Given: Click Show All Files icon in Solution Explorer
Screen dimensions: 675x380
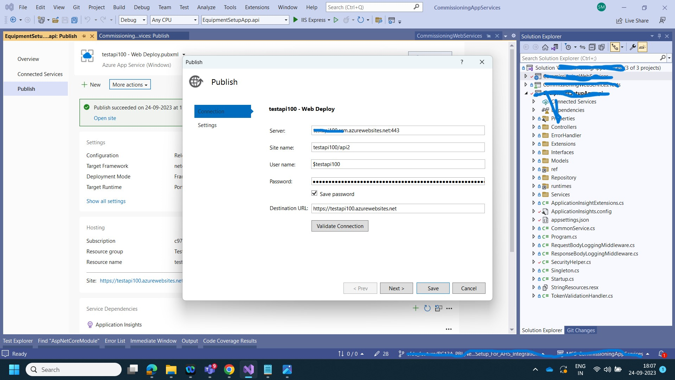Looking at the screenshot, I should point(602,47).
